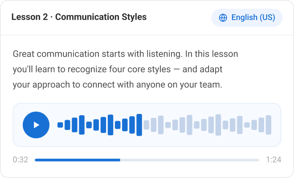The width and height of the screenshot is (294, 178).
Task: Click the globe icon in language pill
Action: (x=223, y=18)
